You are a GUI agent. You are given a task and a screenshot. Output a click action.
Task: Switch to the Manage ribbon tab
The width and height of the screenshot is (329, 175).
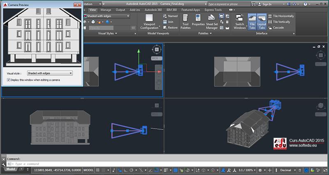pos(106,10)
